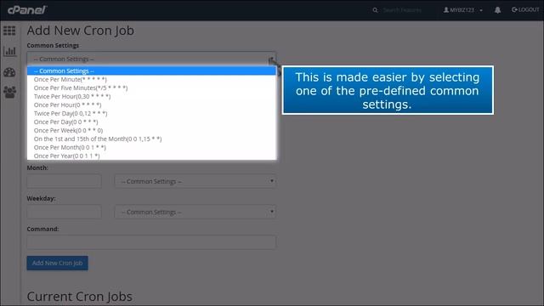Open the dashboard palette sidebar icon
Screen dimensions: 544x306
[9, 72]
